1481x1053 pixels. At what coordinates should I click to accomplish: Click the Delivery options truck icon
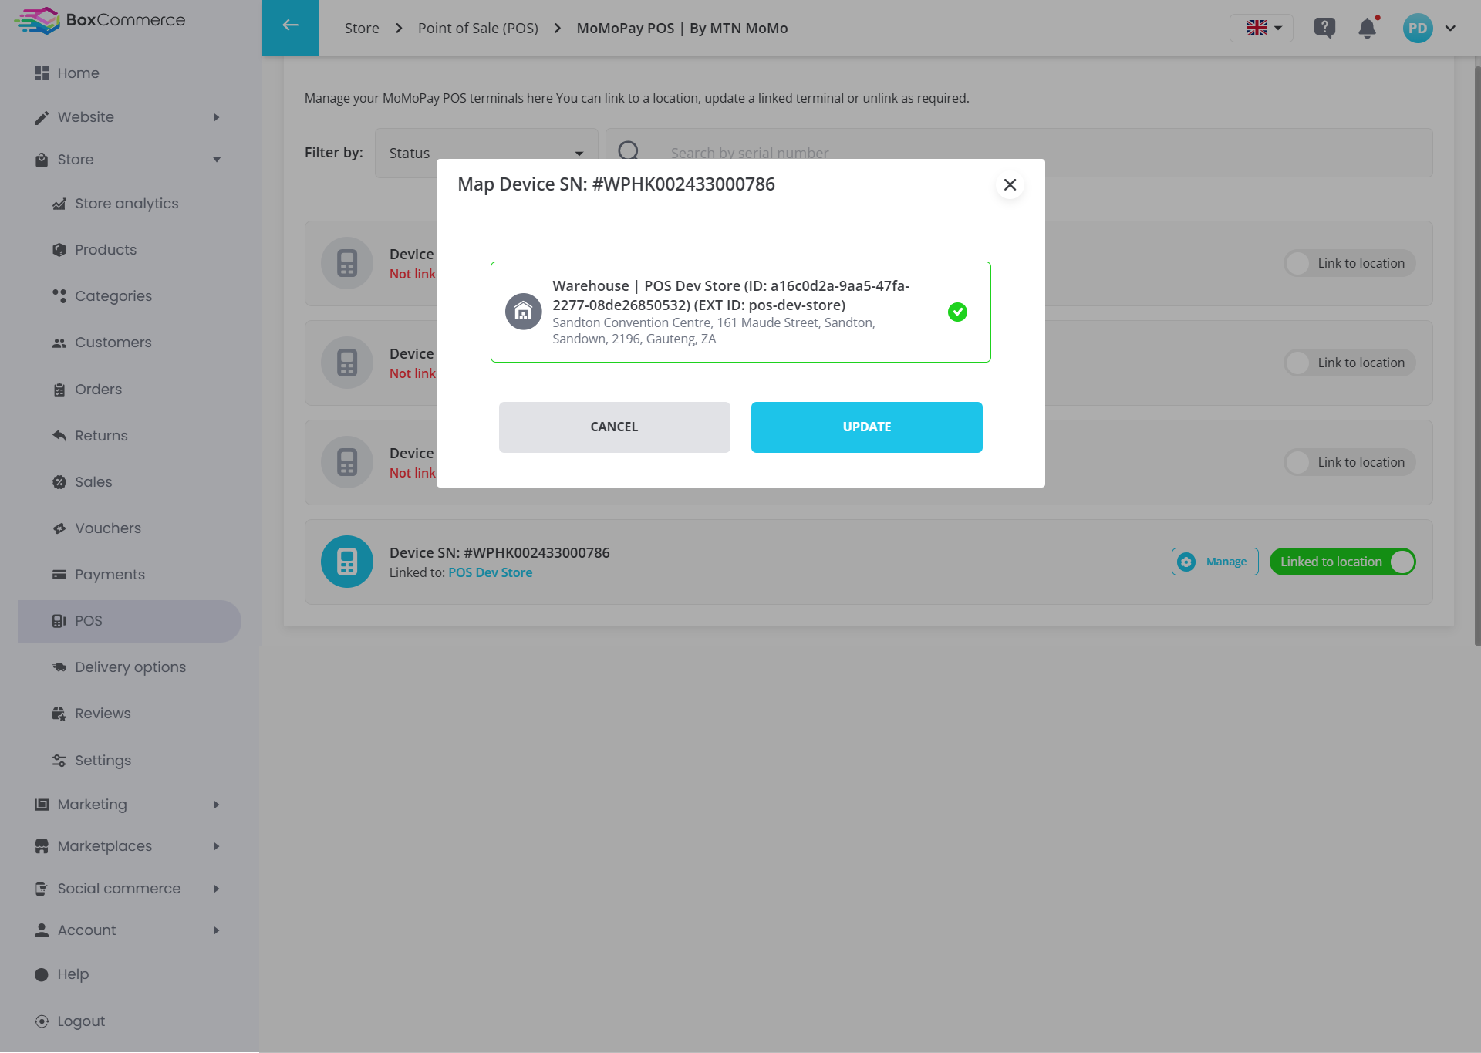(x=59, y=667)
